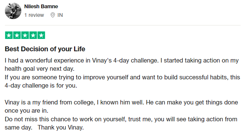
Task: Click the line "health goal very next day."
Action: point(40,69)
